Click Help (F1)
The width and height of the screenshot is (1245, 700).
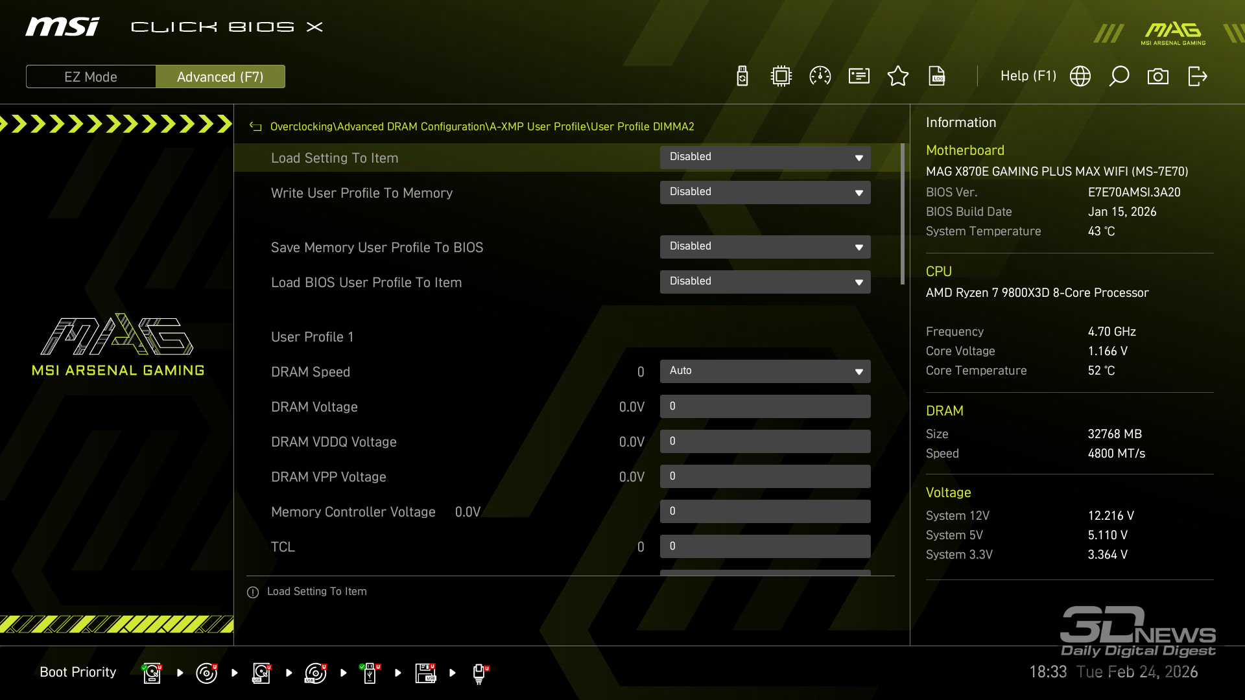(1028, 76)
